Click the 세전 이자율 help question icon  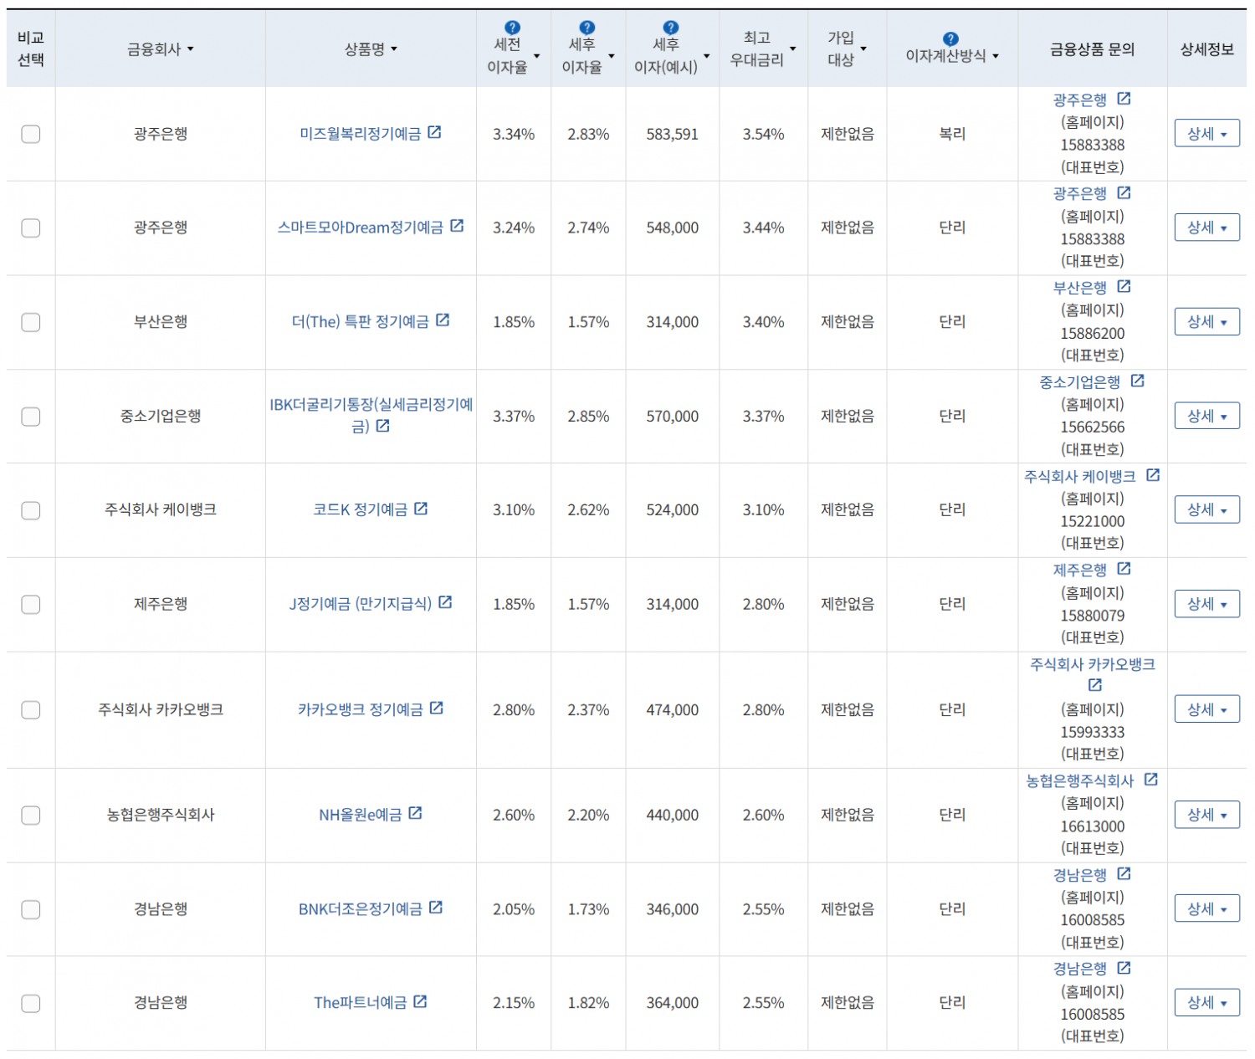tap(513, 28)
